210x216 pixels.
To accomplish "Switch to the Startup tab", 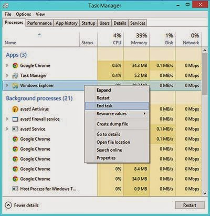I will tap(88, 23).
